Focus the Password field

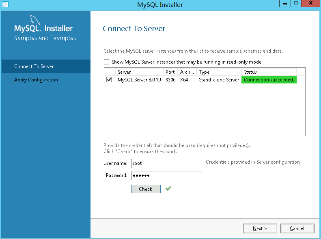[x=167, y=175]
